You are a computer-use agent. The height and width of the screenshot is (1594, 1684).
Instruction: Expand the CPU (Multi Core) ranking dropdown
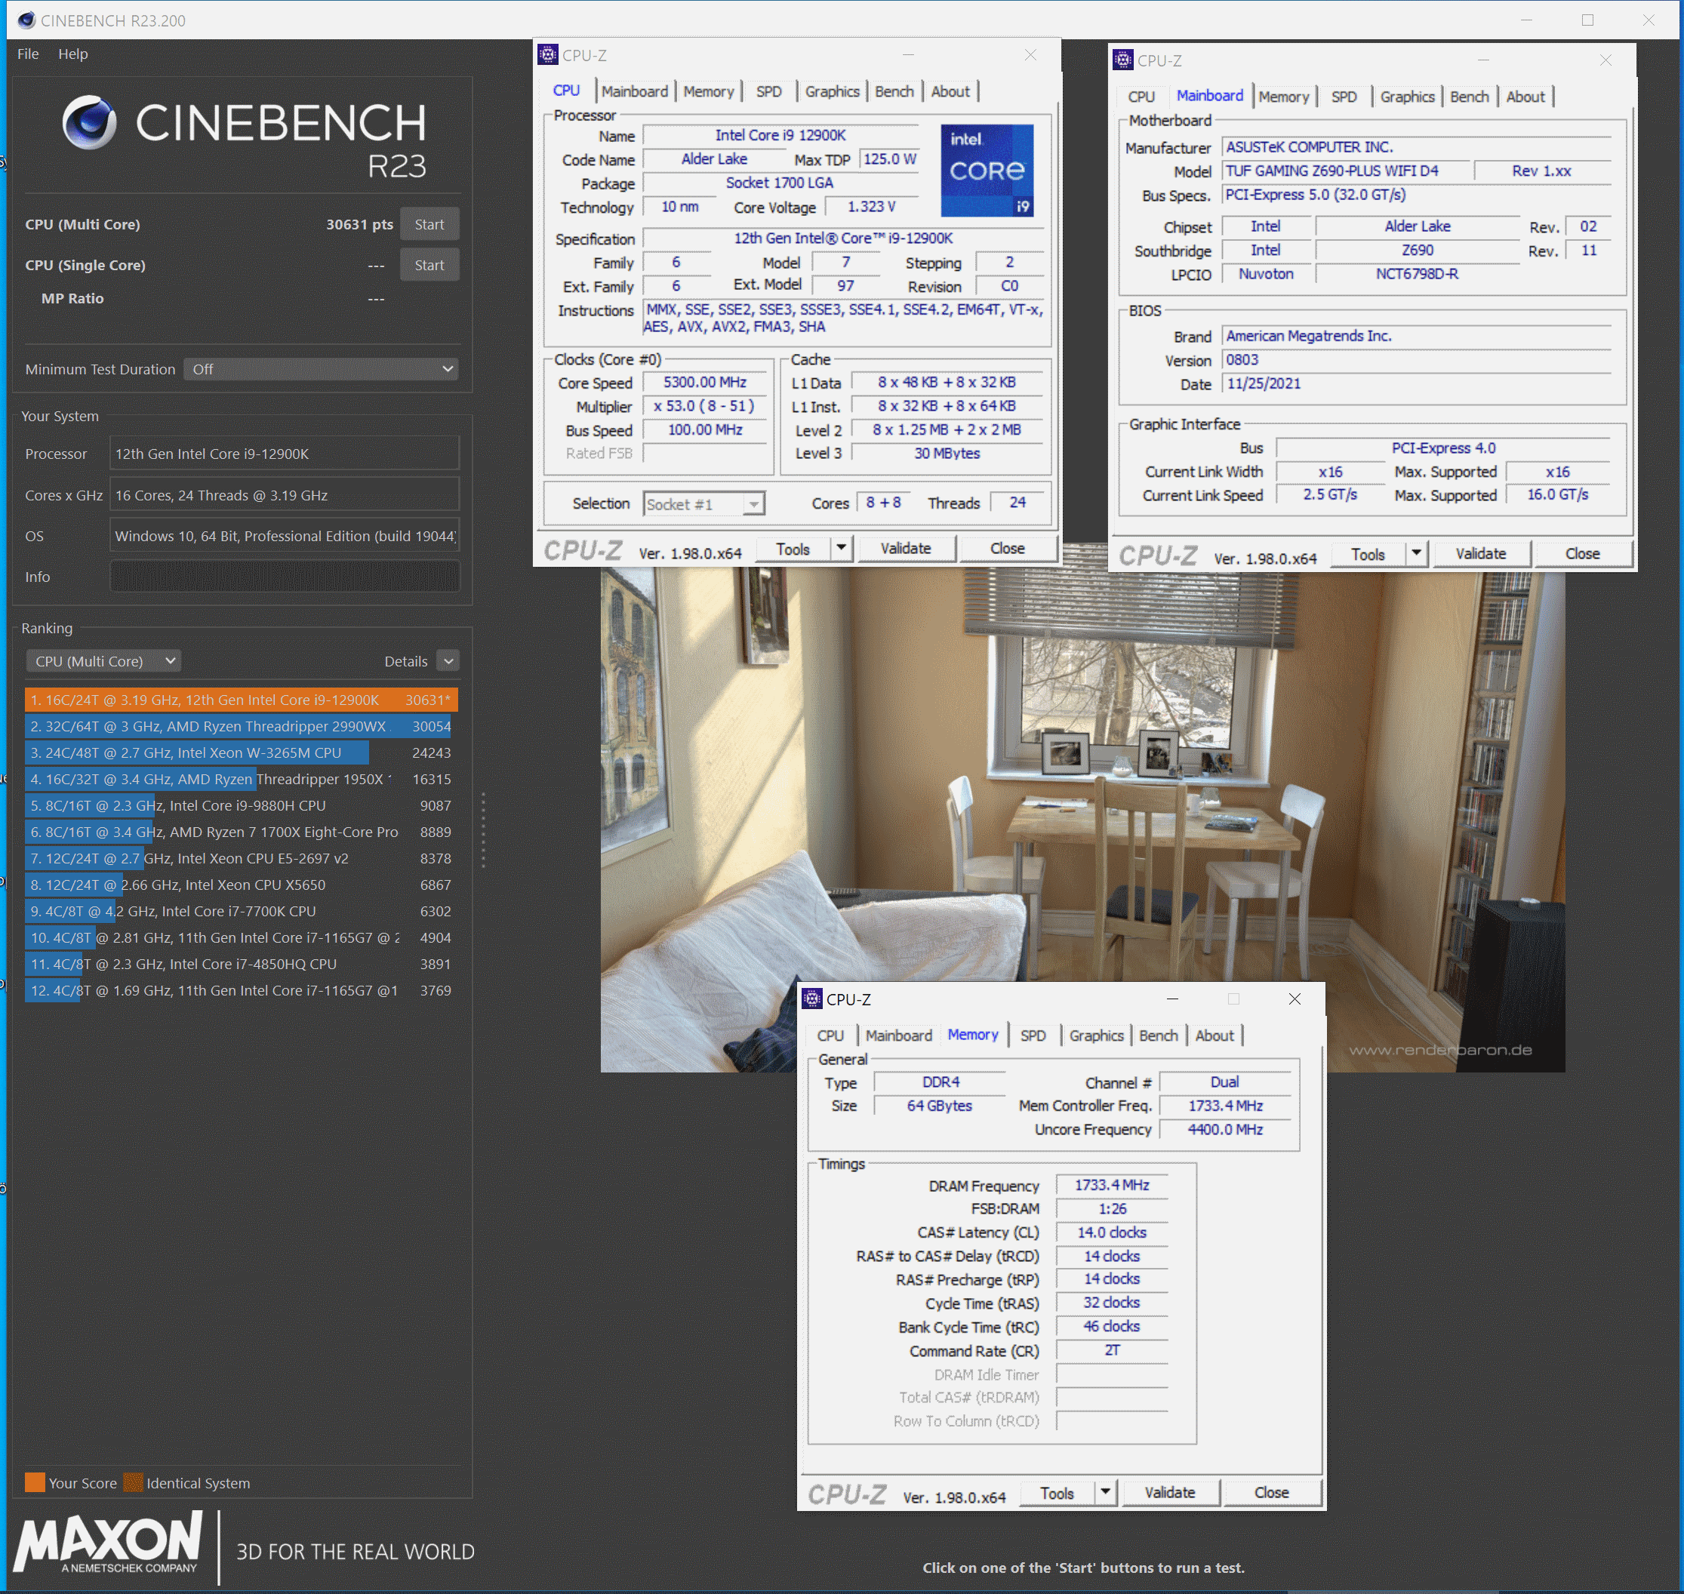[103, 661]
